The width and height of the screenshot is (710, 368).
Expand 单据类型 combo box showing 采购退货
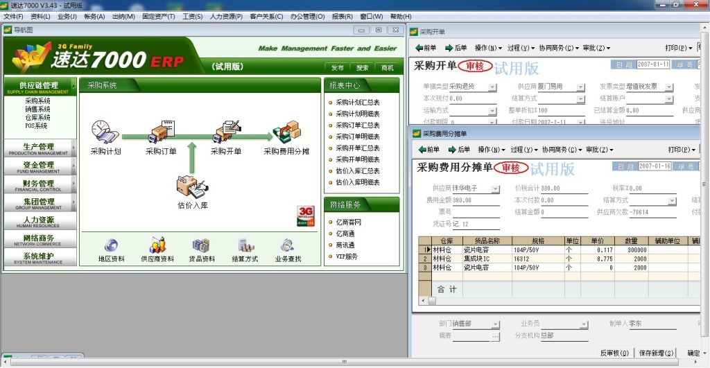492,87
